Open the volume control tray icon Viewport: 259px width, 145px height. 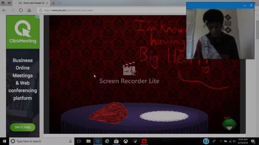pyautogui.click(x=234, y=141)
